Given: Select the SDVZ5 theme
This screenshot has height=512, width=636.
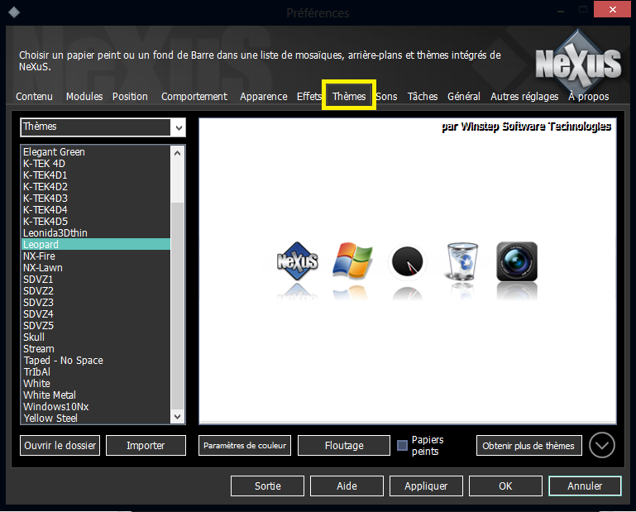Looking at the screenshot, I should (96, 325).
